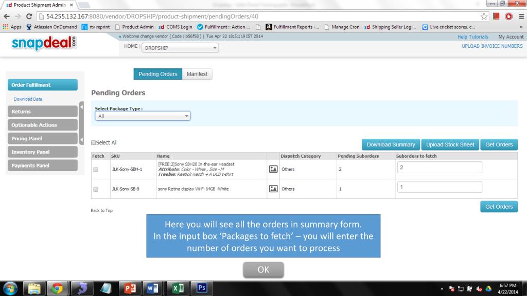527x296 pixels.
Task: Open Select Package Type dropdown
Action: (143, 116)
